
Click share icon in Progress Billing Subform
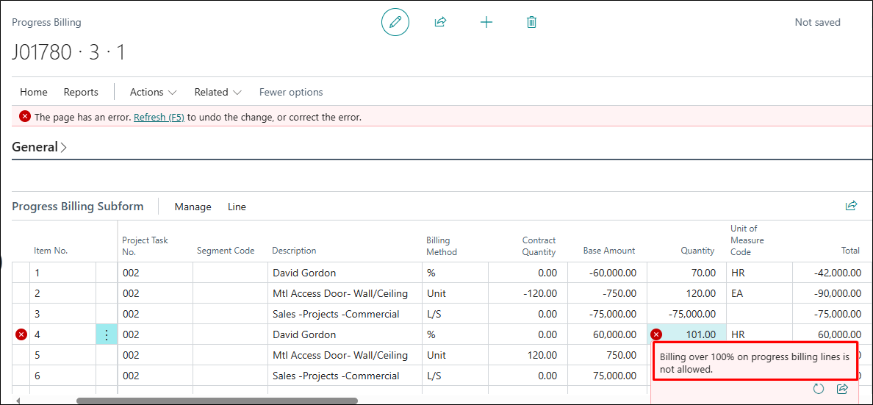click(x=851, y=206)
